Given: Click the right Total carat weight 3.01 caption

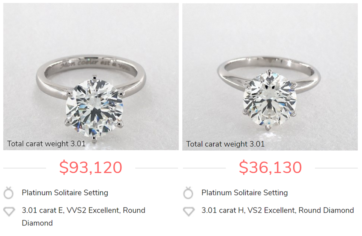Looking at the screenshot, I should pyautogui.click(x=225, y=144).
